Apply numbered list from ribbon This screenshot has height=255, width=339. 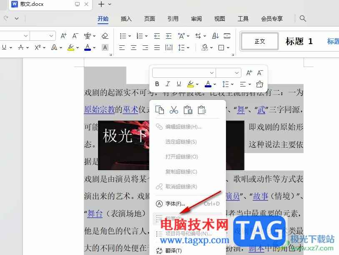(139, 36)
